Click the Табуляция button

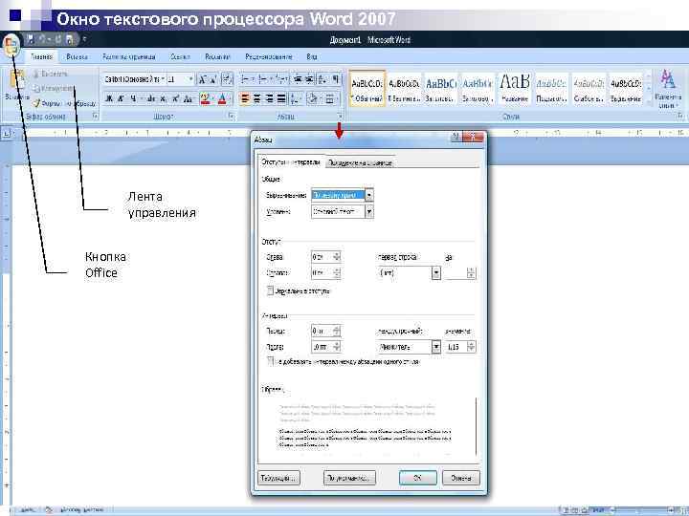279,478
